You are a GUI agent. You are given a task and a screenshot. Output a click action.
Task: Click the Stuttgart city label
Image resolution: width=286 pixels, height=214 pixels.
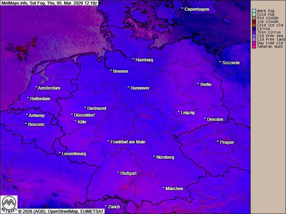pos(128,173)
